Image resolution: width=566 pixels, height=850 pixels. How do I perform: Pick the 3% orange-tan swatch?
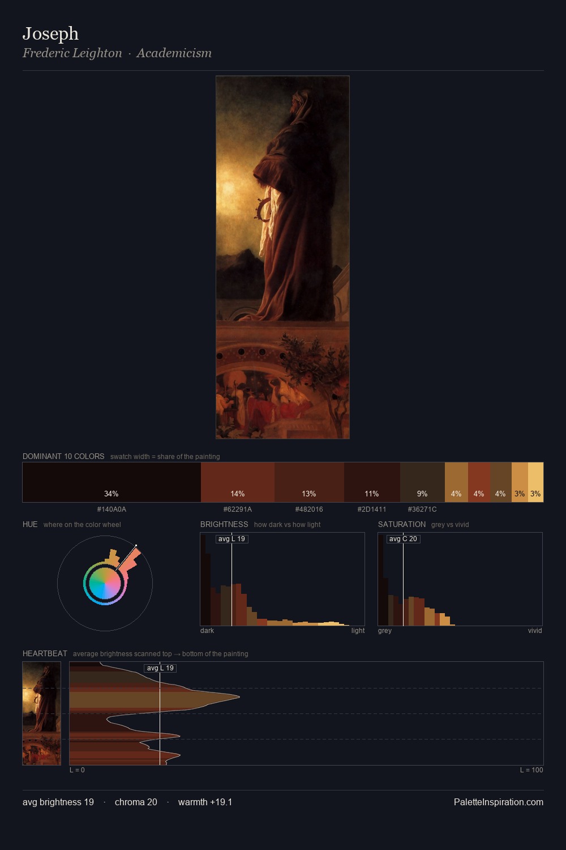click(x=520, y=482)
